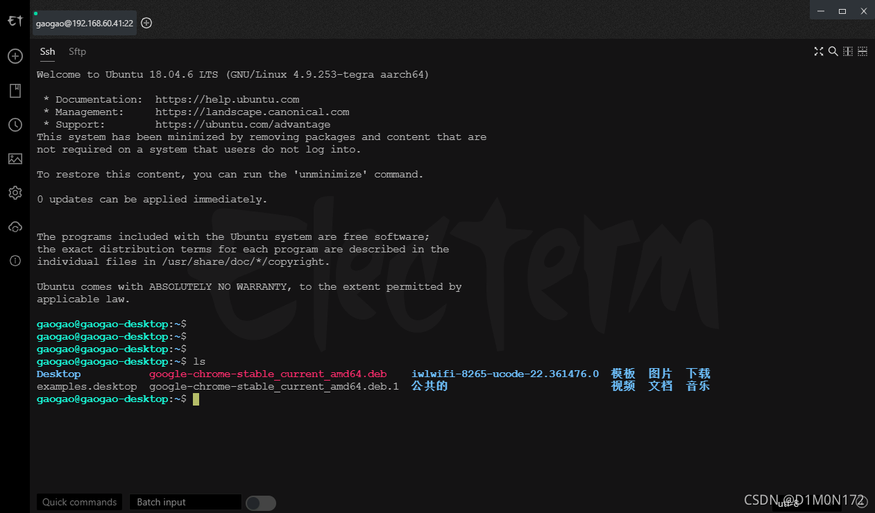Click the Desktop directory name

pyautogui.click(x=58, y=374)
